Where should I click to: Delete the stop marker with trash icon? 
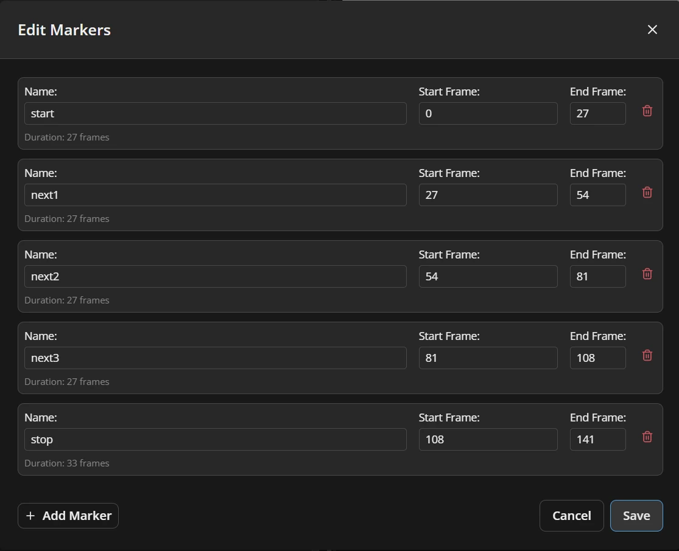pos(647,437)
